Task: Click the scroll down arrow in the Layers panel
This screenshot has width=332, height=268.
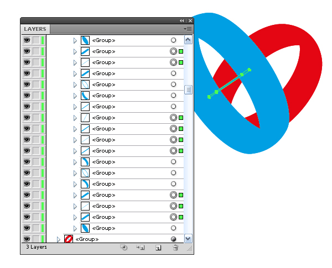Action: (x=188, y=239)
